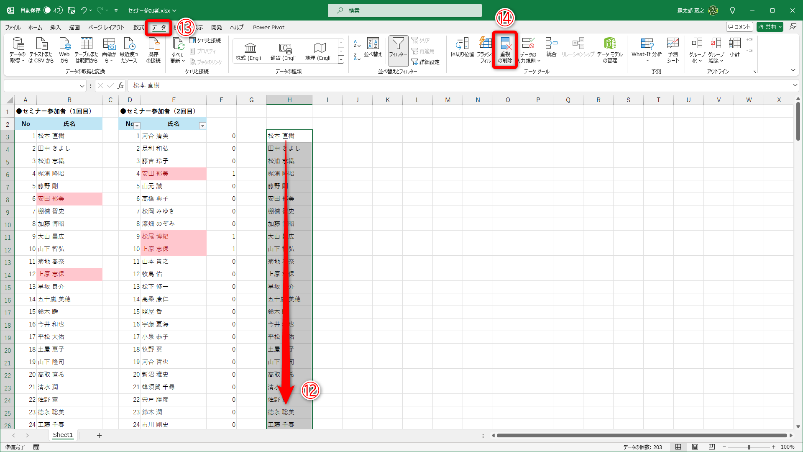This screenshot has width=803, height=452.
Task: Click the コメント button
Action: point(739,27)
